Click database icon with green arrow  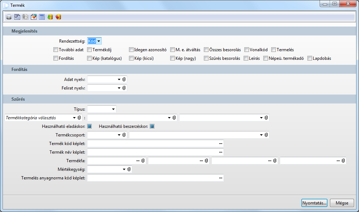coord(50,17)
